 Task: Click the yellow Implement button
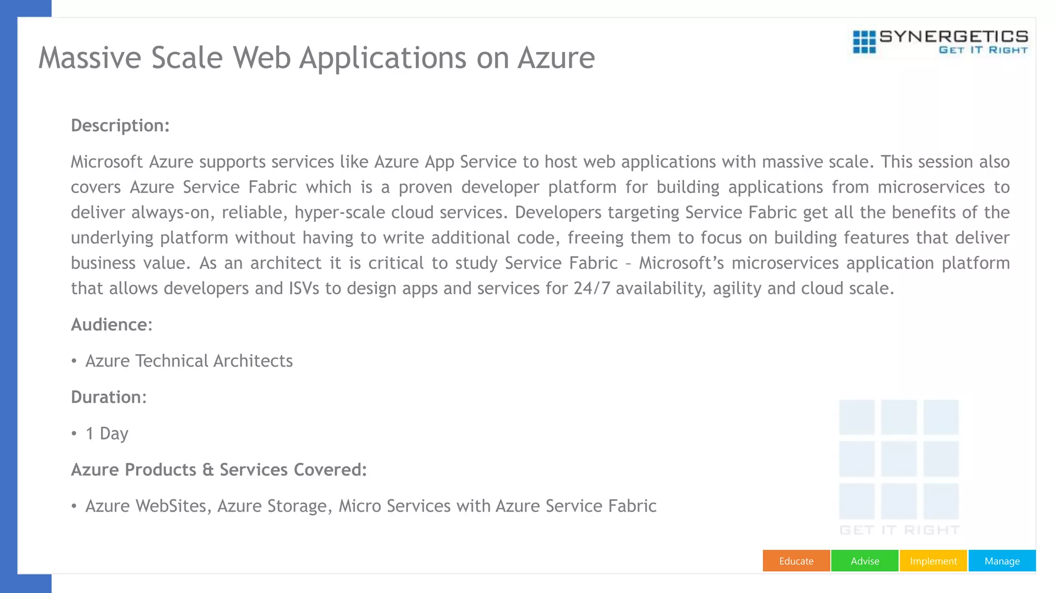click(933, 561)
